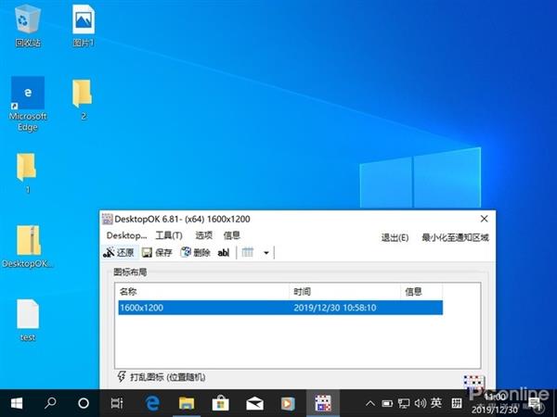Click the 还原 restore toolbar button
The image size is (557, 417).
(x=119, y=252)
